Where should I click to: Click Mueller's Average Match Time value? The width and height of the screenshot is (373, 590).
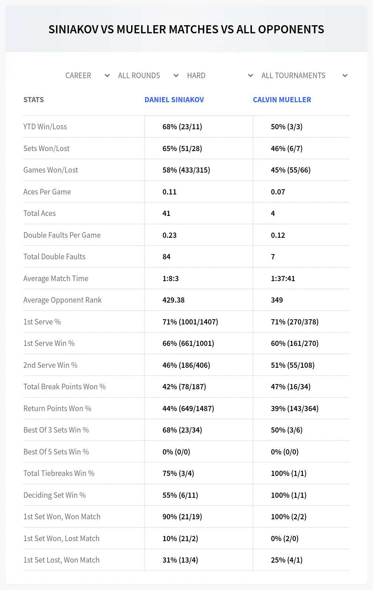pyautogui.click(x=283, y=279)
